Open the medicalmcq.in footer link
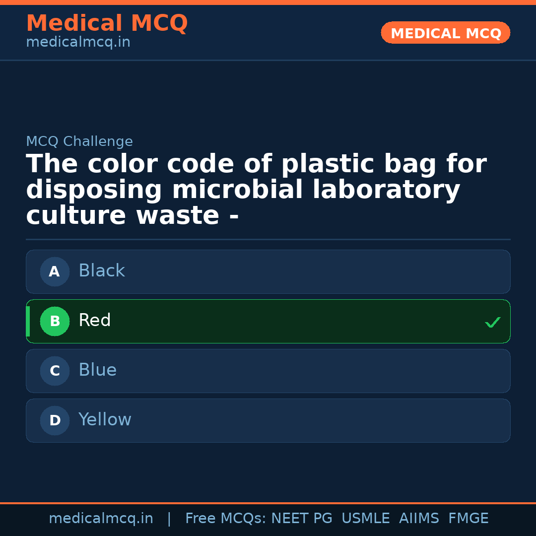This screenshot has height=536, width=536. pos(101,518)
